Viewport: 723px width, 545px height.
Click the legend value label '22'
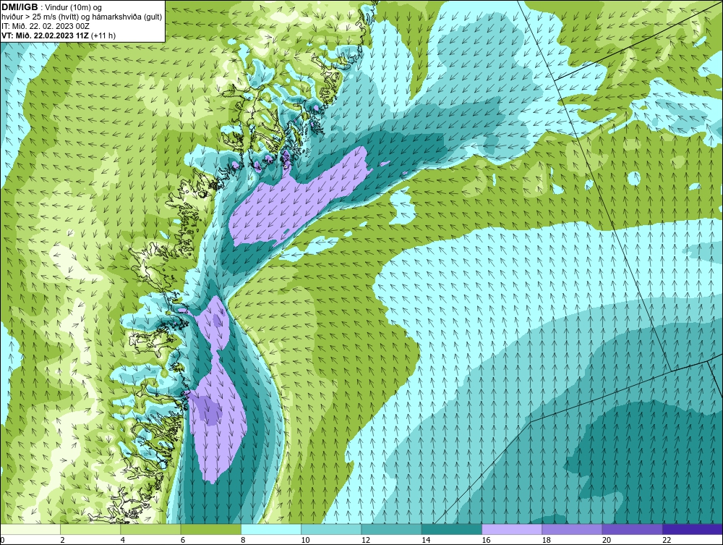667,540
